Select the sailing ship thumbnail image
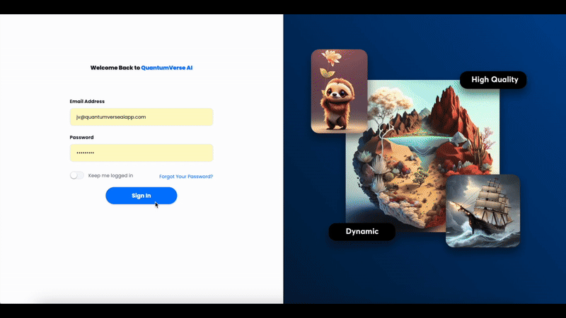This screenshot has width=566, height=318. [483, 211]
